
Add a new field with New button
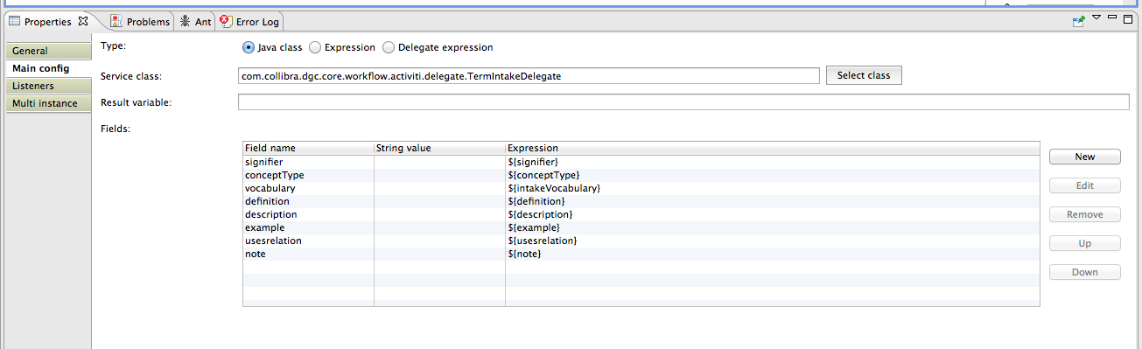(1085, 157)
